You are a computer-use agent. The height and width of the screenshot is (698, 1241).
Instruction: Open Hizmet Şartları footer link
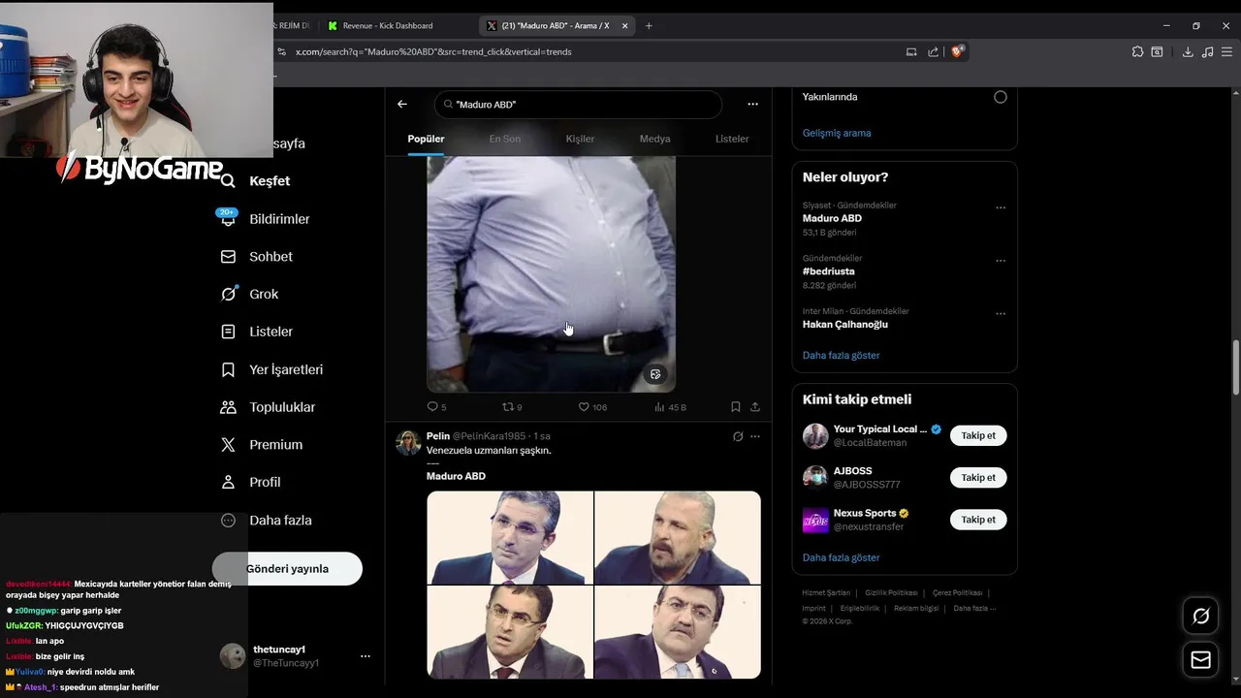(x=826, y=592)
